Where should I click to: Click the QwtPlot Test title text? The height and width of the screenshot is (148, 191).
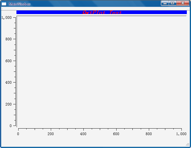[102, 13]
